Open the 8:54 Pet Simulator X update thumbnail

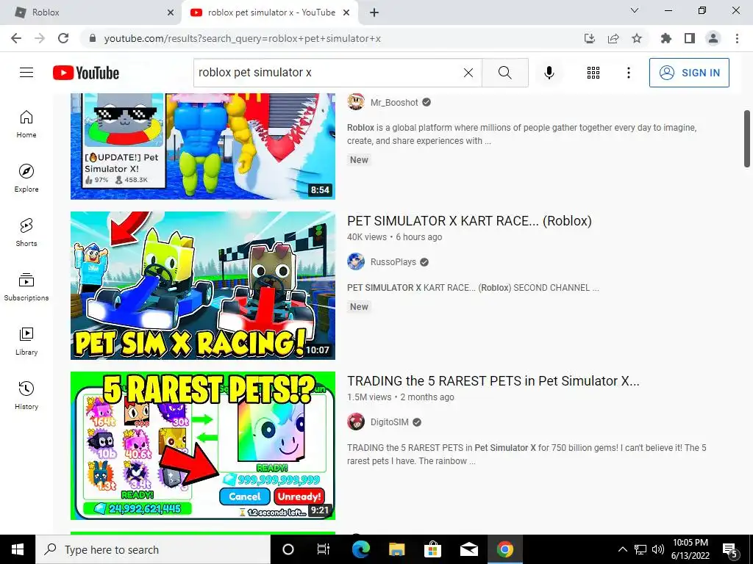[203, 146]
